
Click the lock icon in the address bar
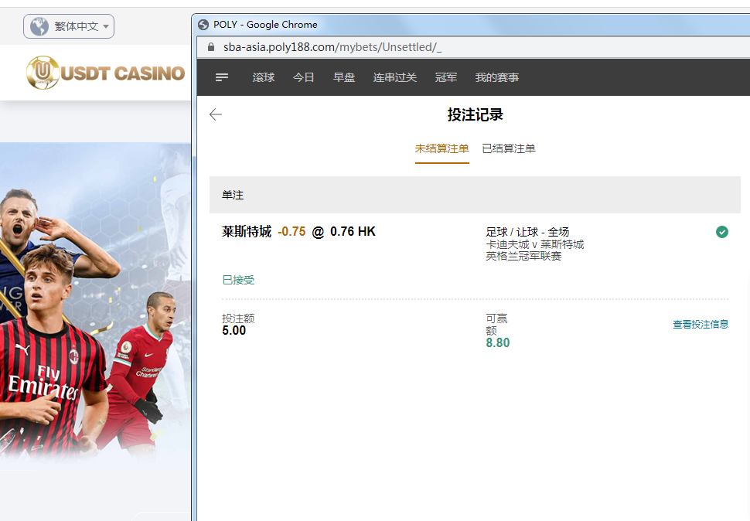pyautogui.click(x=211, y=47)
